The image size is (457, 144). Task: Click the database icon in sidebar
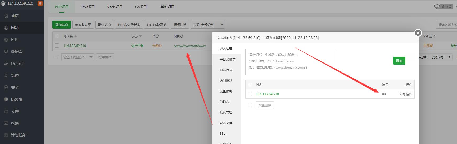[x=6, y=52]
